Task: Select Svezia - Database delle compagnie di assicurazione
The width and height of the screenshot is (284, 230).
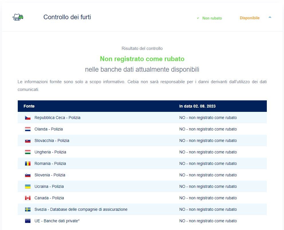Action: click(x=81, y=209)
